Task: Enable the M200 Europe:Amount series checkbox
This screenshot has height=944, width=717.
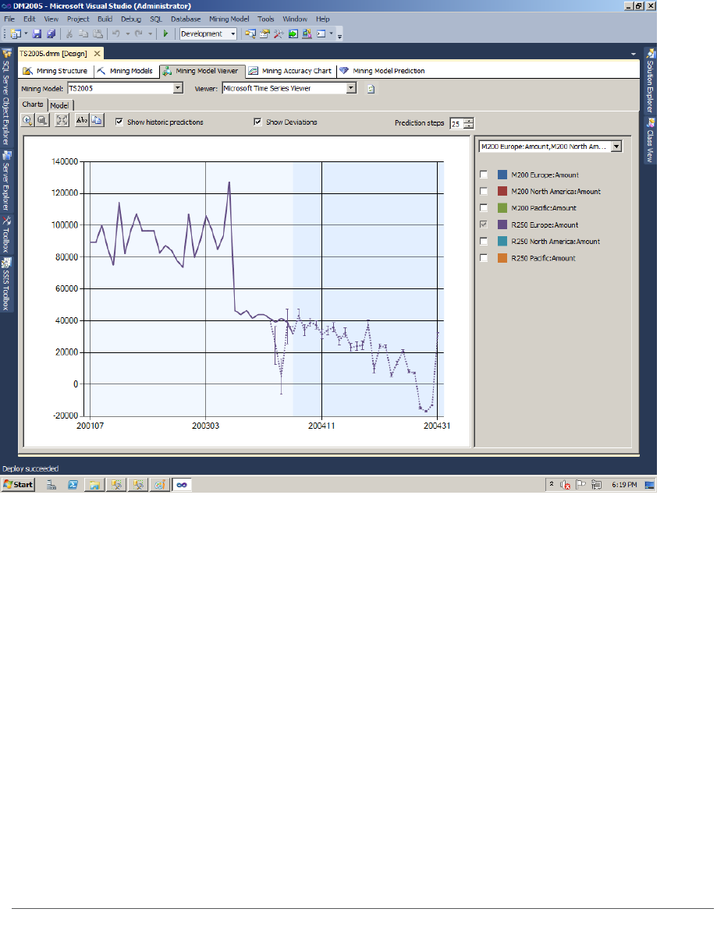Action: tap(484, 175)
